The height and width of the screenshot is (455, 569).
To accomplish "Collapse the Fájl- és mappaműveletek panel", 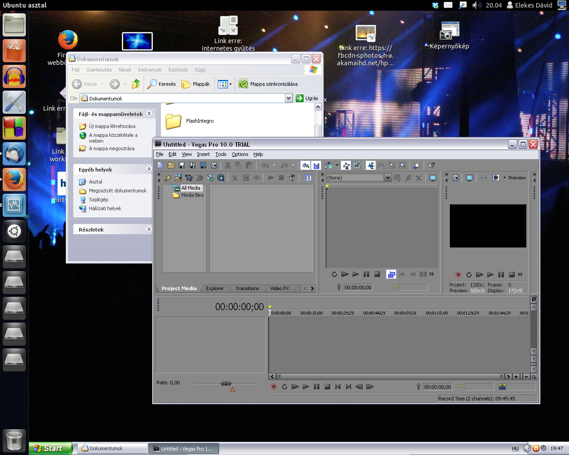I will coord(149,114).
